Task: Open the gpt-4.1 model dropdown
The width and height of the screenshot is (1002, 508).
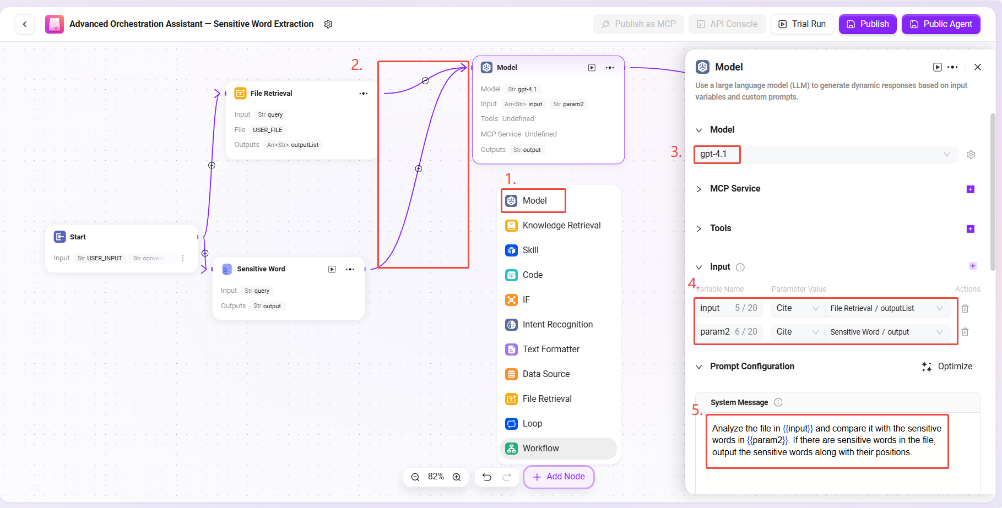Action: (x=826, y=154)
